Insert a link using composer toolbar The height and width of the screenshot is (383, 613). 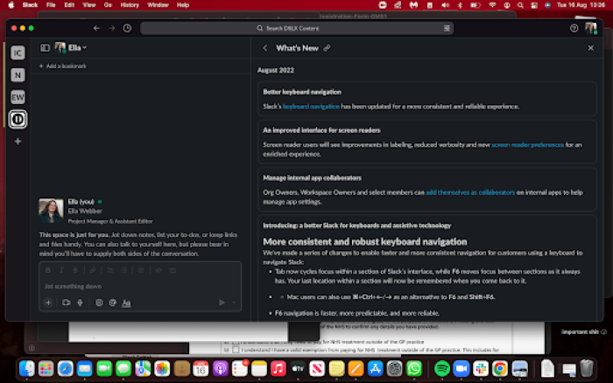click(x=93, y=270)
